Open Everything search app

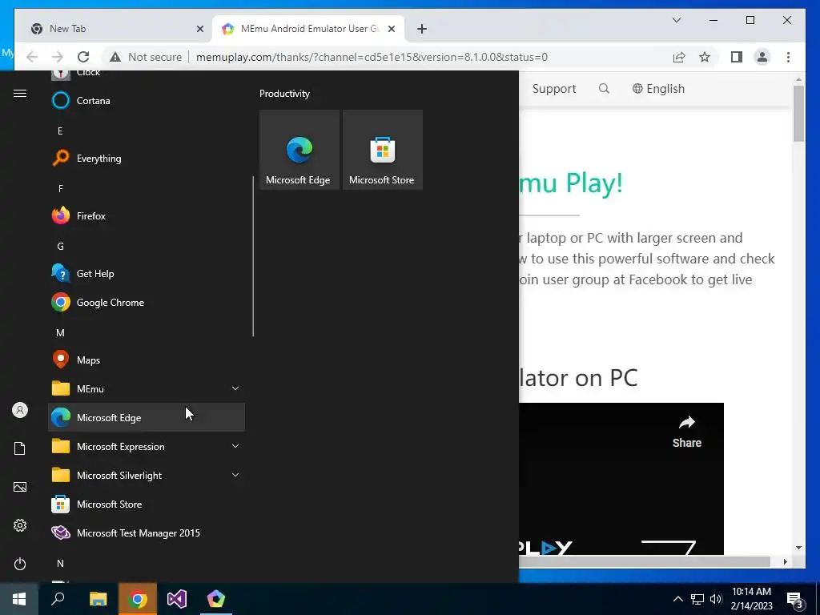point(147,158)
